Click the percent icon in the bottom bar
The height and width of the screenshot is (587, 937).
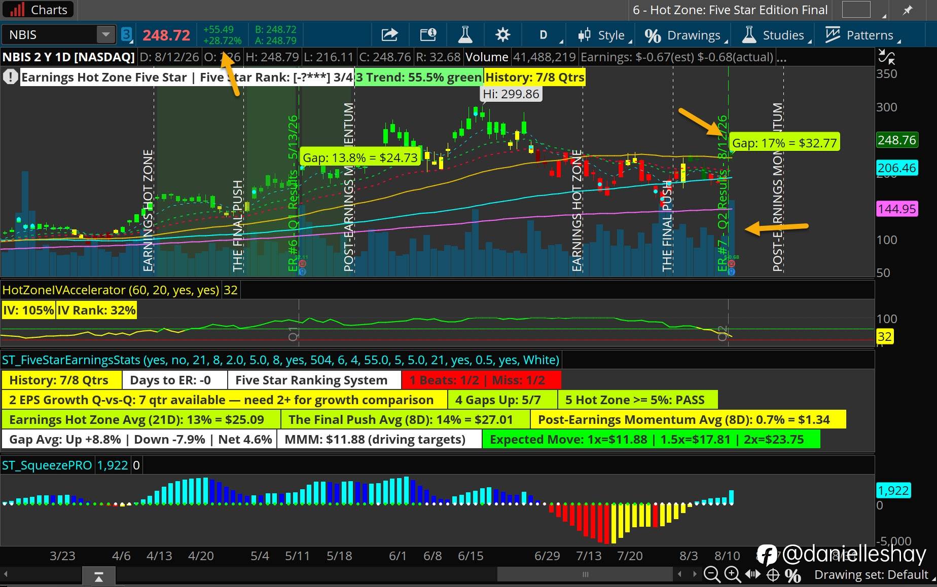pos(793,575)
